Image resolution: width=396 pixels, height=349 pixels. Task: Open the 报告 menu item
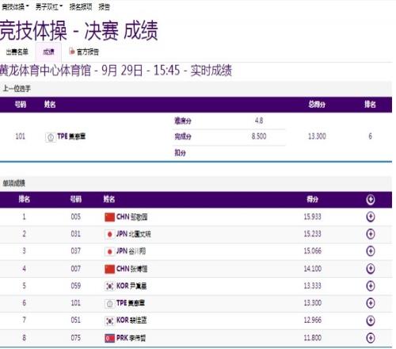104,7
